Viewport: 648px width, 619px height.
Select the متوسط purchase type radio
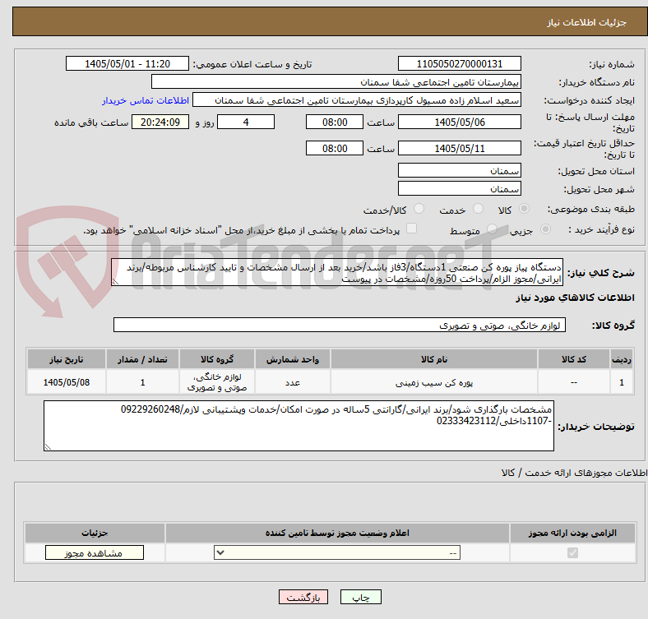492,229
